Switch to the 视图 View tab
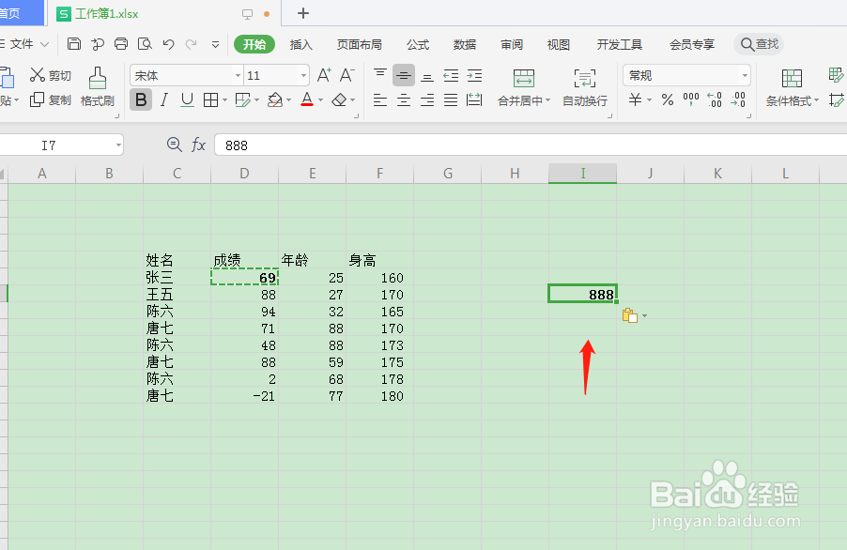847x550 pixels. [558, 44]
